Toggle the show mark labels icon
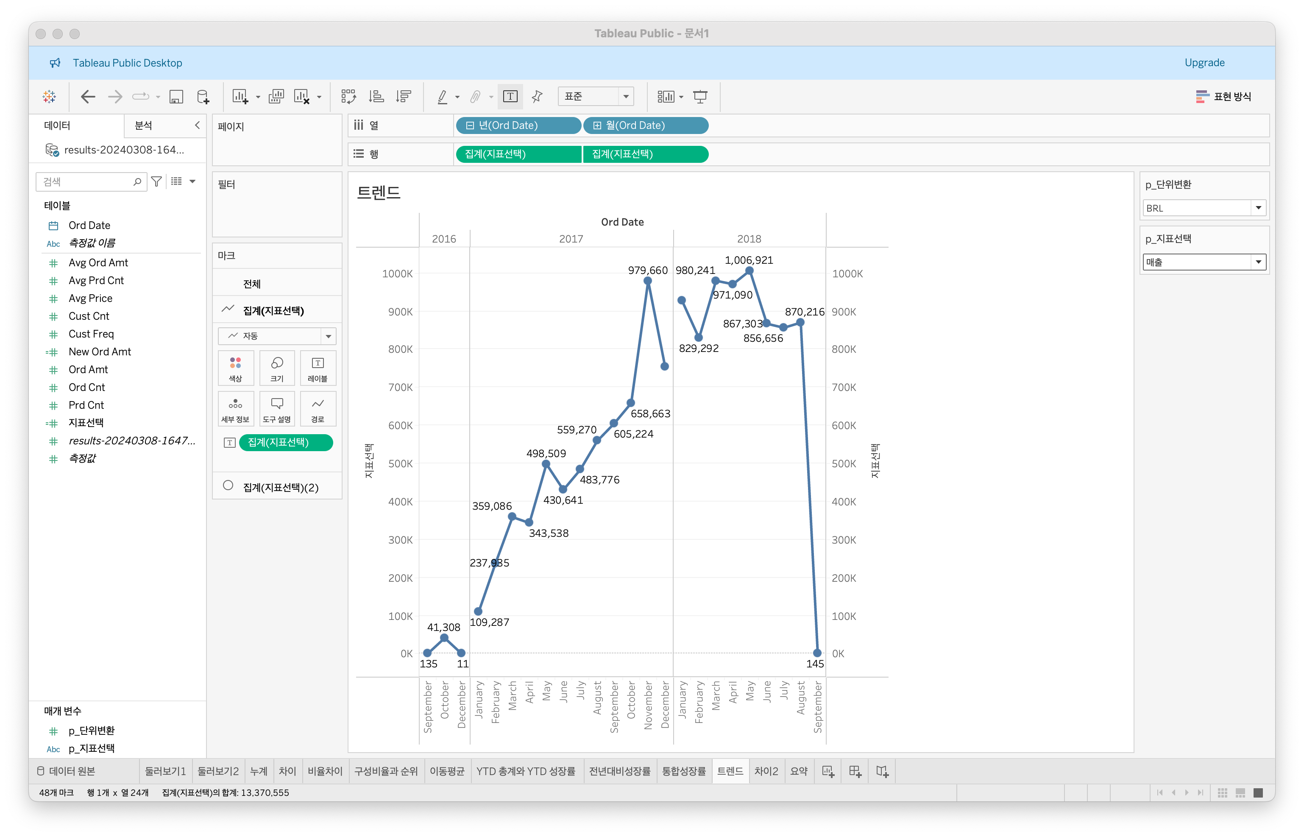Image resolution: width=1304 pixels, height=837 pixels. click(510, 97)
